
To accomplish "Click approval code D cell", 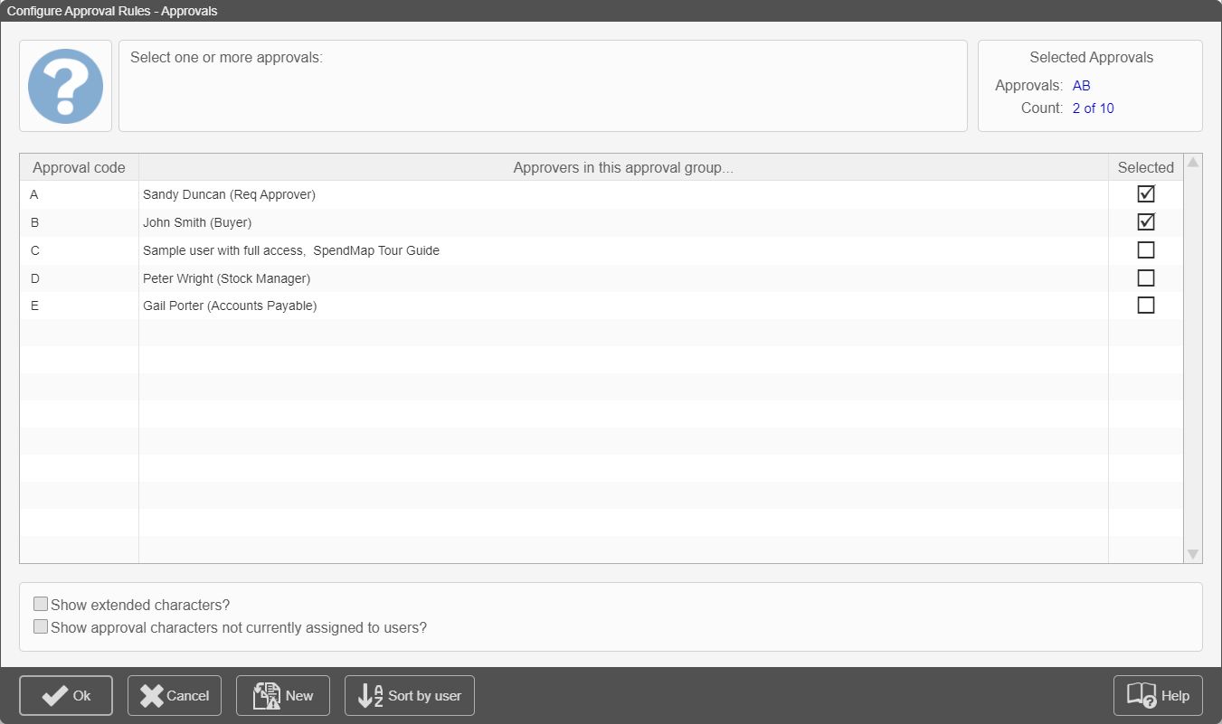I will (80, 278).
